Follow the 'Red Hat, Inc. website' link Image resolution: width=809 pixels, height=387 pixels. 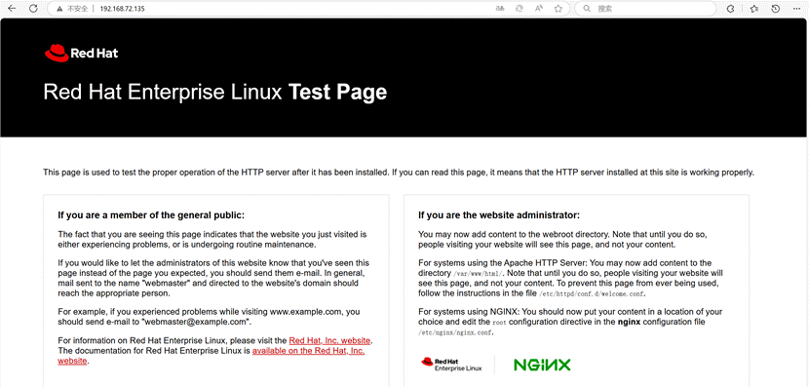pyautogui.click(x=329, y=340)
